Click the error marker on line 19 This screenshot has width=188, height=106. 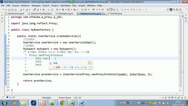[x=6, y=74]
